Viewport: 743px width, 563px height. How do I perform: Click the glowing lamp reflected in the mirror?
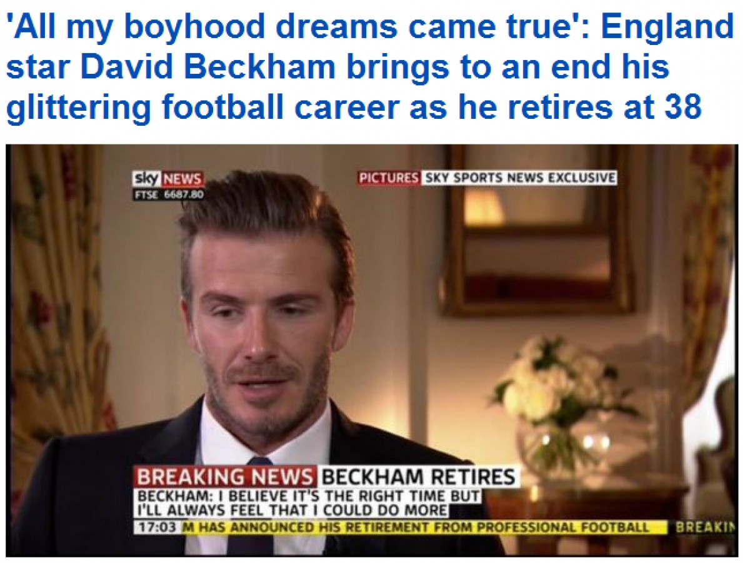pos(483,208)
